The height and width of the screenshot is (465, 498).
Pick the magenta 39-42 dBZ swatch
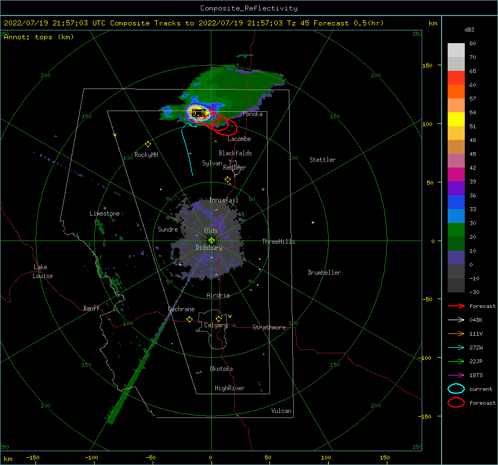pos(456,175)
